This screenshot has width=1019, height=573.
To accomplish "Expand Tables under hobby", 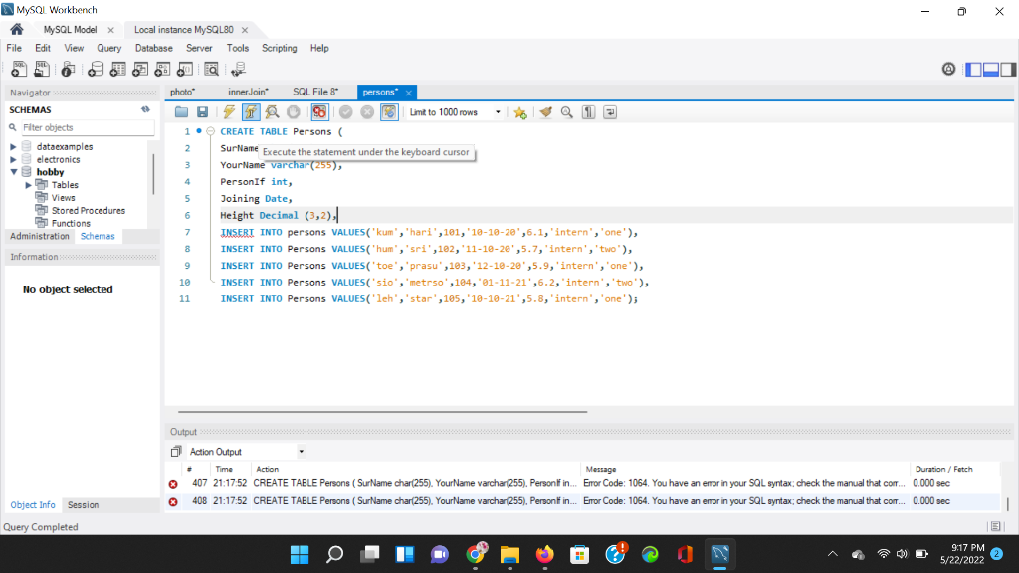I will [x=28, y=185].
